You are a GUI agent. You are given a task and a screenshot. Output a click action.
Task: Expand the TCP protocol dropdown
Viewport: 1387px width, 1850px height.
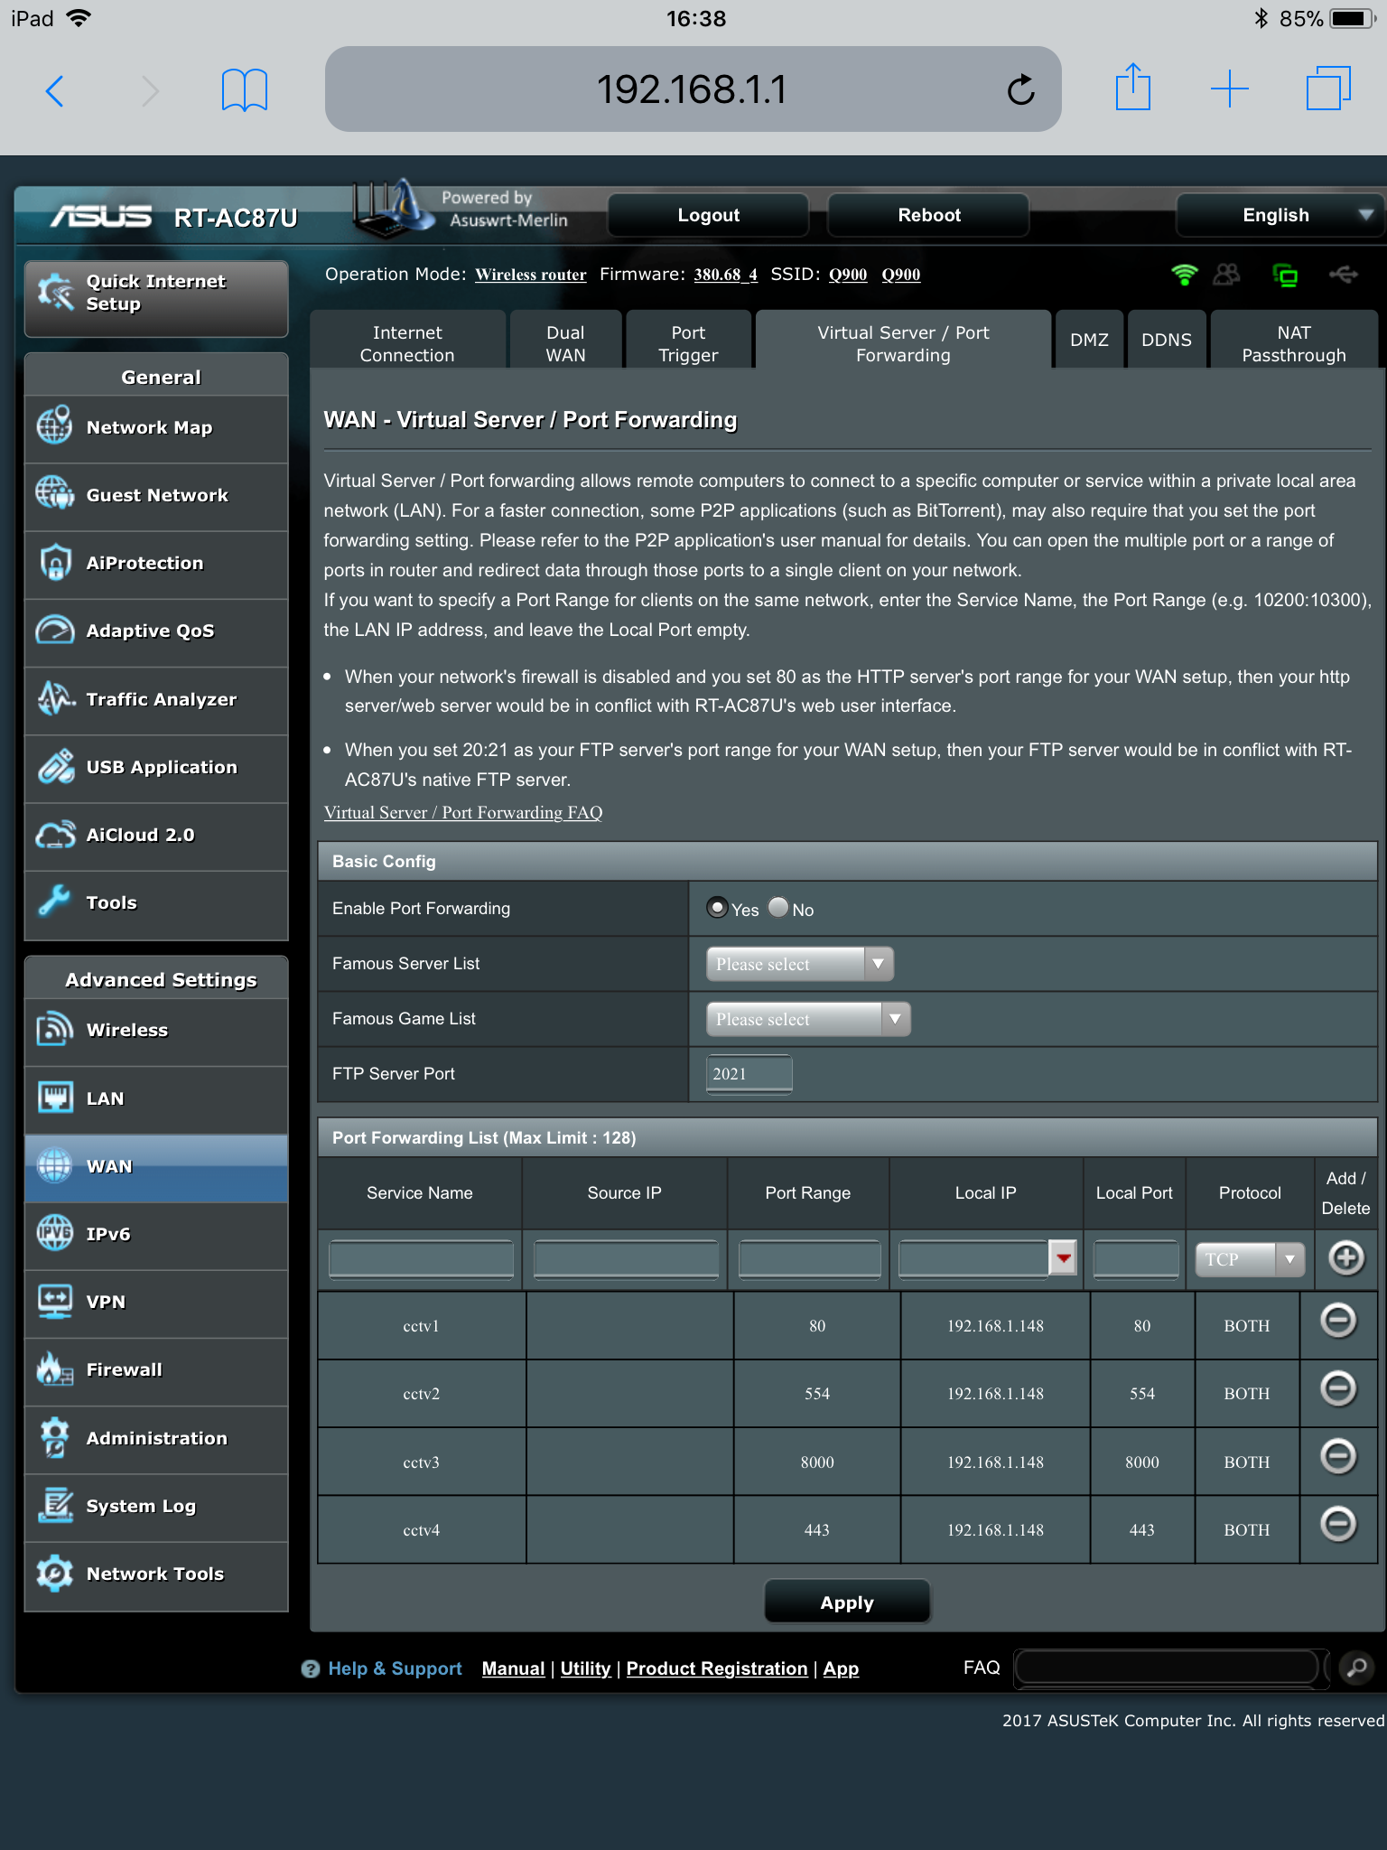(1250, 1259)
